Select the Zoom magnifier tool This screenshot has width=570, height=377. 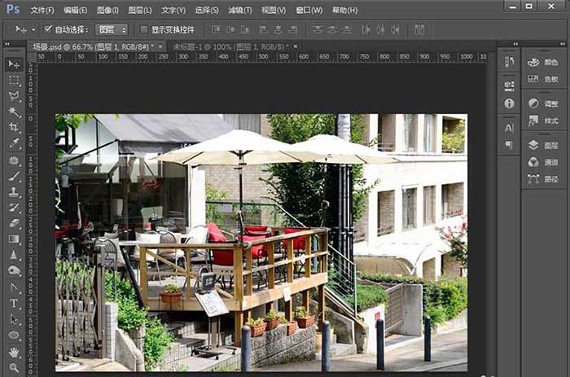tap(14, 368)
